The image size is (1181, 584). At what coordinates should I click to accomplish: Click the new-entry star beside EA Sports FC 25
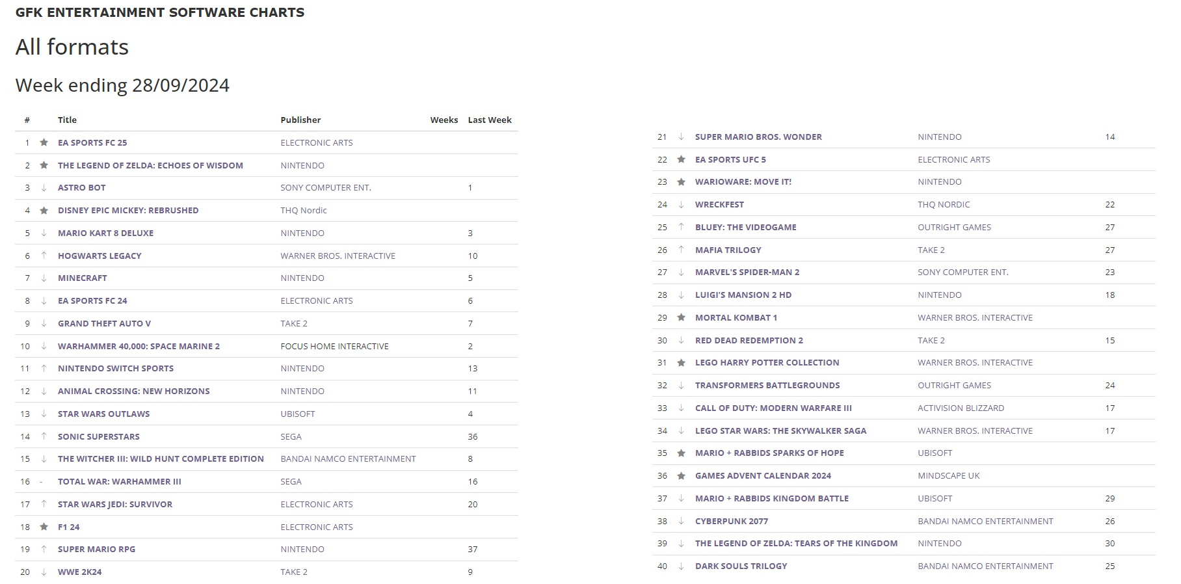[x=44, y=142]
